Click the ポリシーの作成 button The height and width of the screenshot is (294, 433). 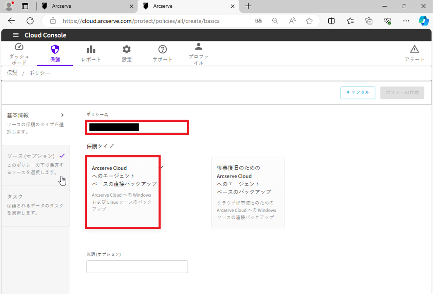(402, 93)
